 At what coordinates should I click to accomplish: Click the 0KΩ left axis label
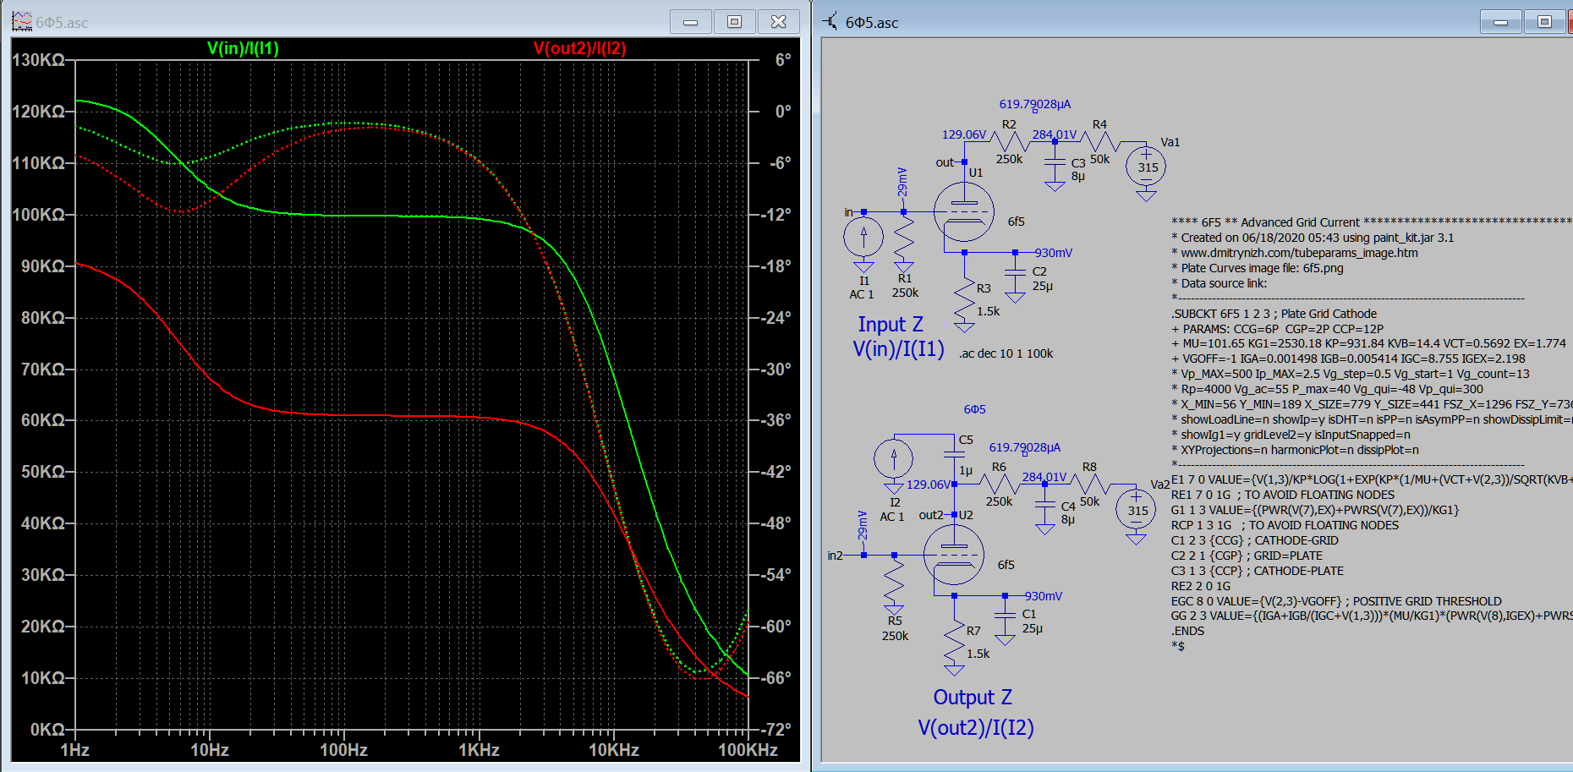coord(47,729)
